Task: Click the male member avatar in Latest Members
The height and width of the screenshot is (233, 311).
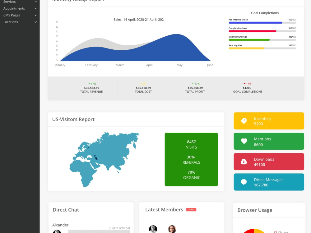Action: 153,229
